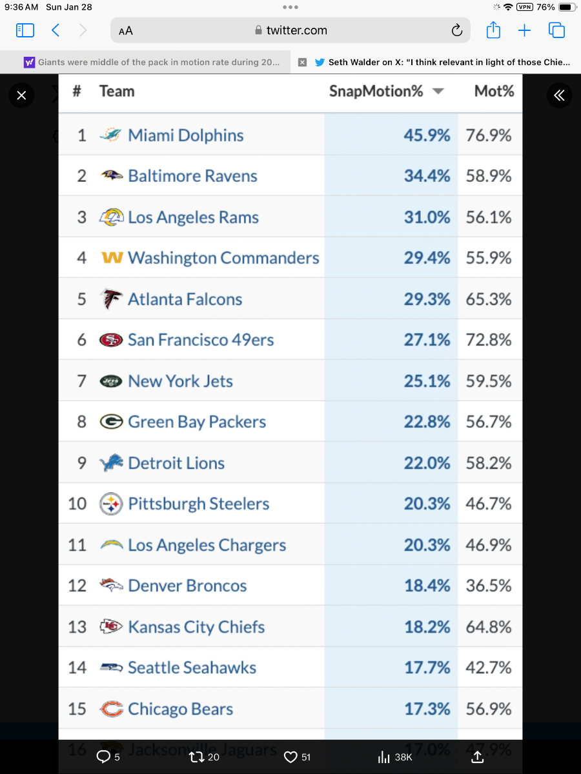Screen dimensions: 581x774
Task: Close the image viewer with X button
Action: [x=21, y=96]
